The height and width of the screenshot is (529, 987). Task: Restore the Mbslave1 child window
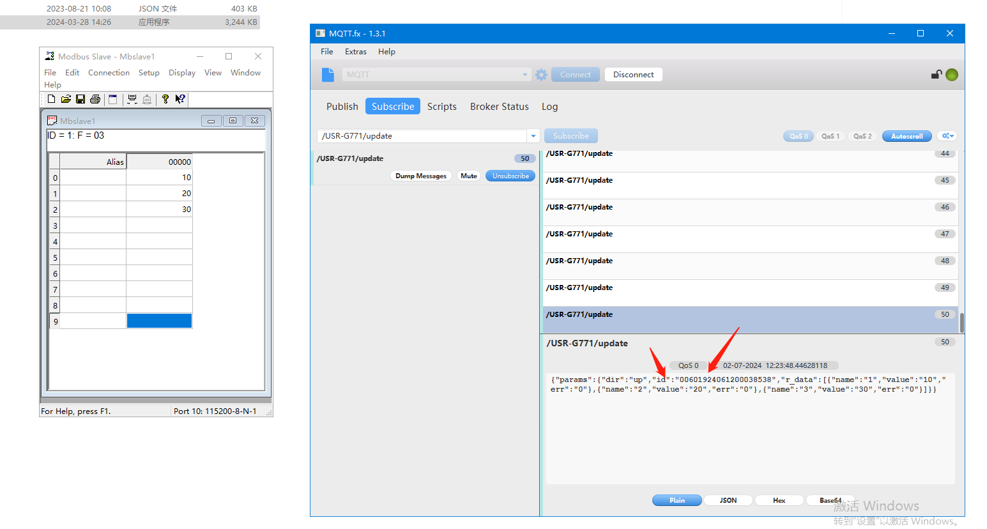click(233, 121)
